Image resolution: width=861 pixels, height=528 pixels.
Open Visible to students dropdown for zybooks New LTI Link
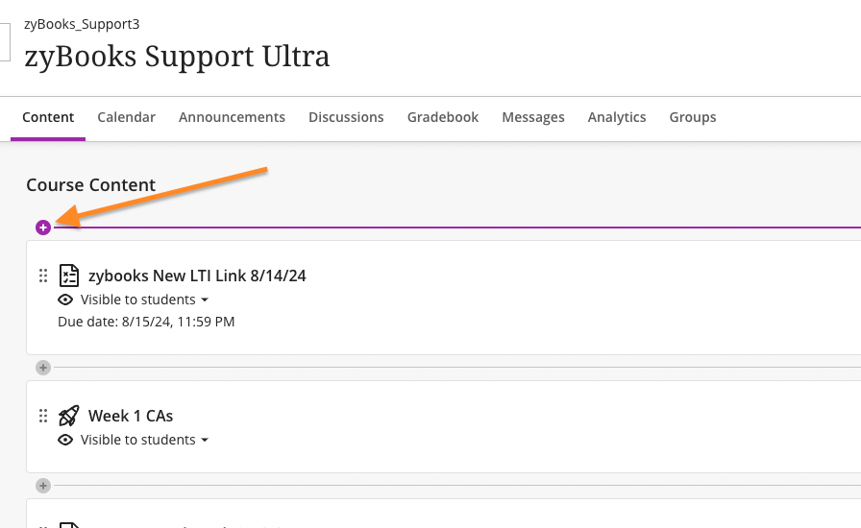click(144, 300)
